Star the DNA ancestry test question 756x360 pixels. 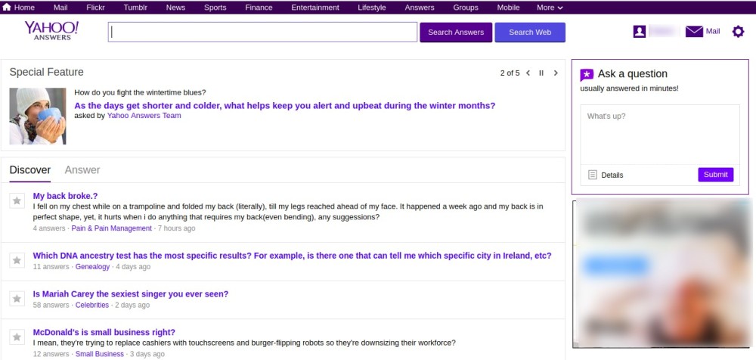pyautogui.click(x=17, y=260)
